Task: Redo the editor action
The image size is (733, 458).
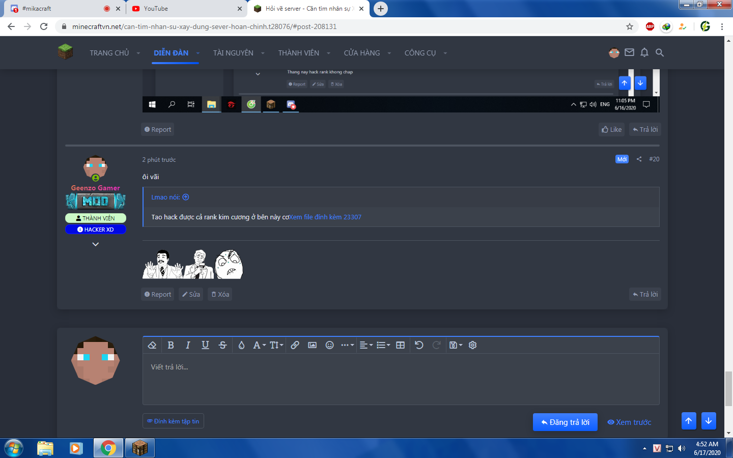Action: pos(436,345)
